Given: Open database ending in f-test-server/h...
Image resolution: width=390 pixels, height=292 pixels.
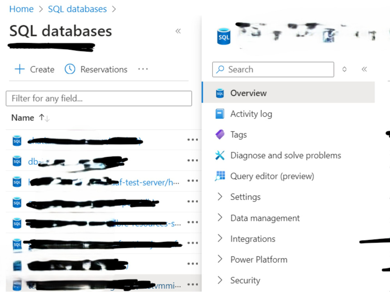Looking at the screenshot, I should 103,183.
